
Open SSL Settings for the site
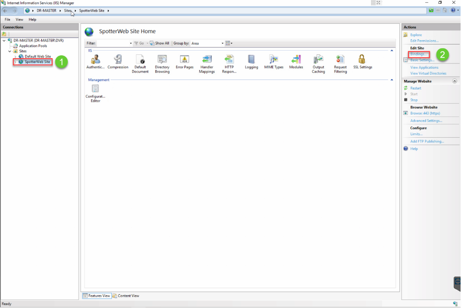coord(362,62)
